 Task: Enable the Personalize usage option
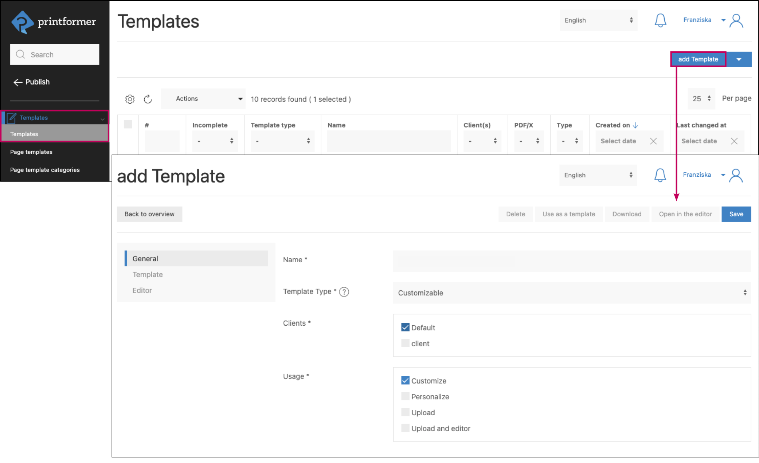coord(405,396)
